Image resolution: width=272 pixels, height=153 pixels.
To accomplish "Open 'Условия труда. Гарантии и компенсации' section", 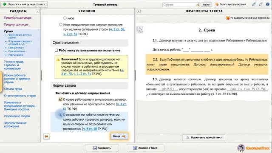I will tap(14, 65).
